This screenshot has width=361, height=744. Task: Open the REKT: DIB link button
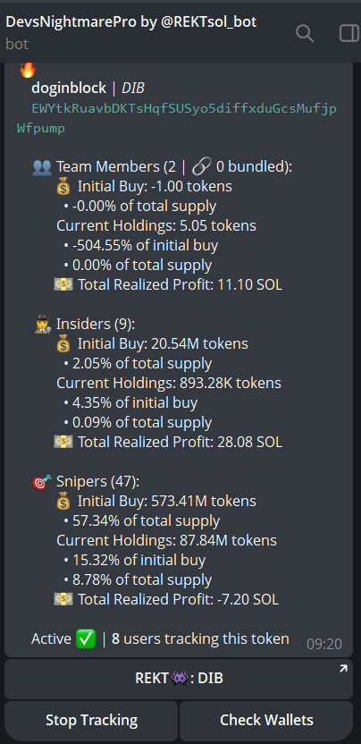[179, 679]
